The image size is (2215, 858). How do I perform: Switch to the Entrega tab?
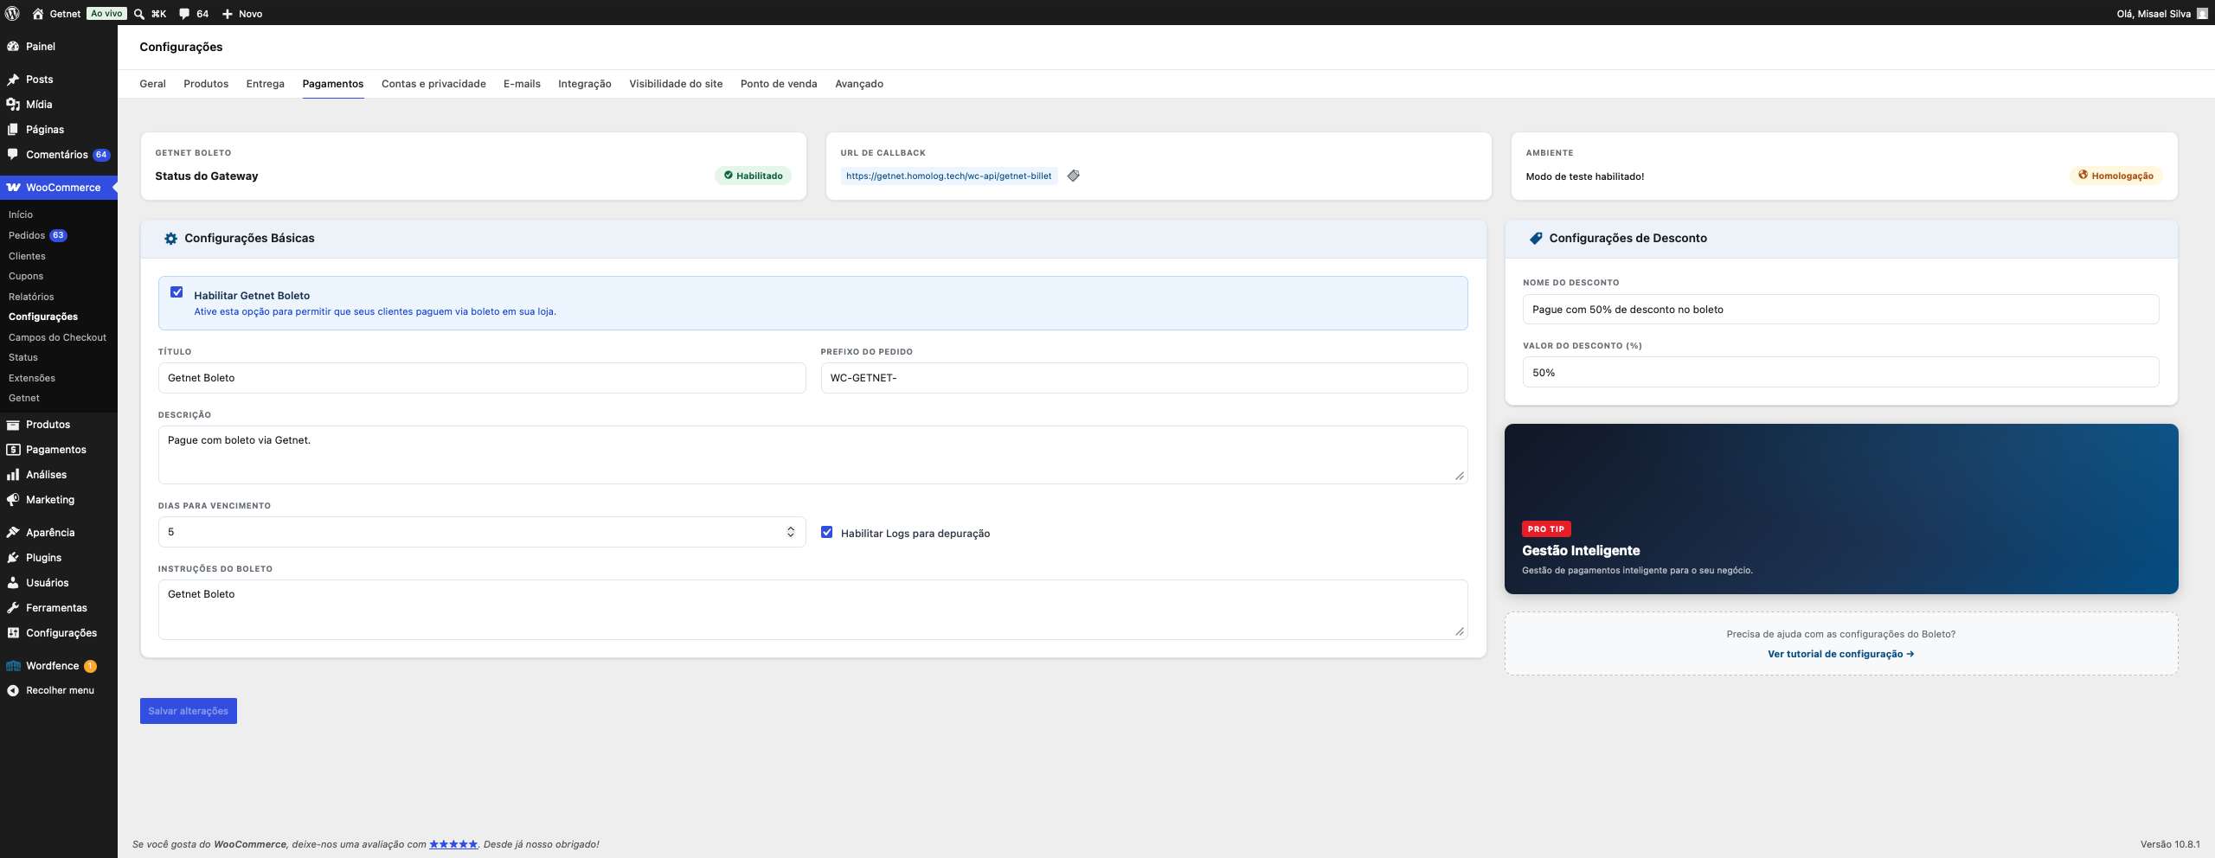[265, 84]
